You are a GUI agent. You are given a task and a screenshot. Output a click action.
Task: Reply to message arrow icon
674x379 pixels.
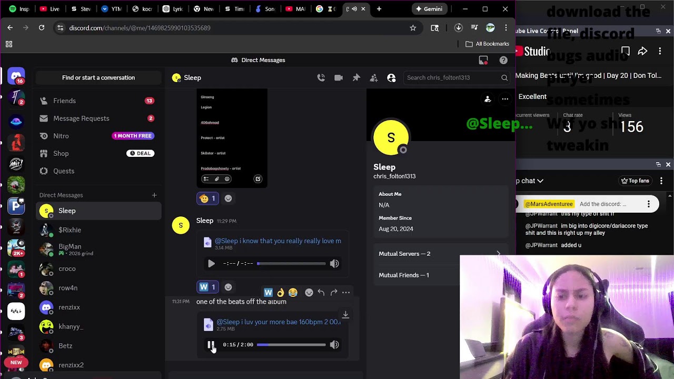(x=321, y=292)
